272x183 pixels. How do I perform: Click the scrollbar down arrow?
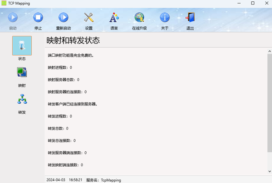click(269, 172)
